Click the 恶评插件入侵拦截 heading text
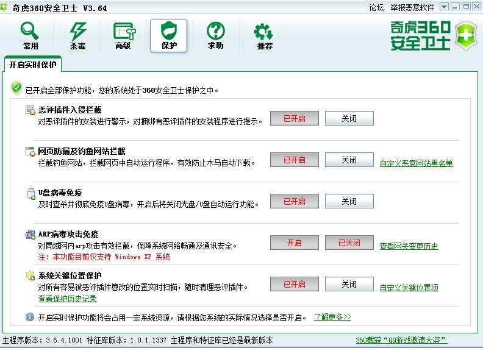483x348 pixels. click(x=70, y=110)
